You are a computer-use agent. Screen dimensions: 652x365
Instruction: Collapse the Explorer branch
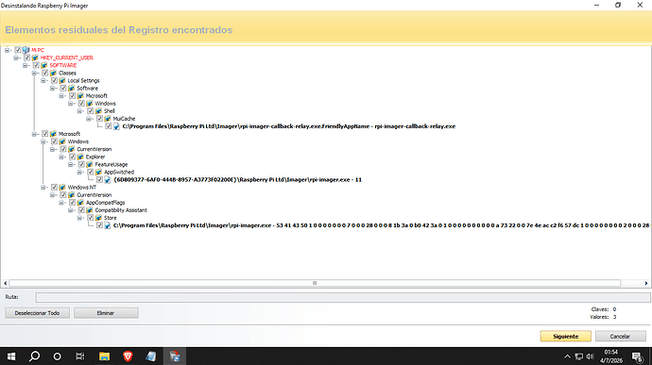tap(62, 157)
